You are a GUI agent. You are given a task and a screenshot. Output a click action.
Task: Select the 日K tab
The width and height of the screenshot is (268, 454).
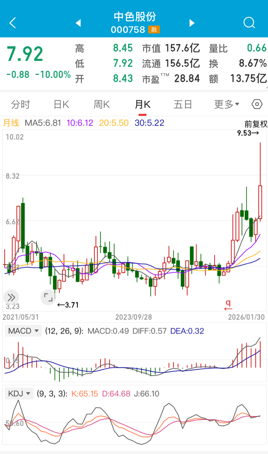61,104
